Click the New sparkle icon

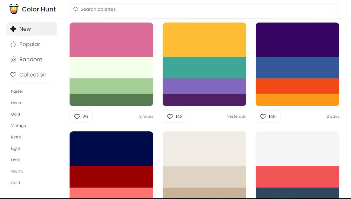(x=13, y=29)
